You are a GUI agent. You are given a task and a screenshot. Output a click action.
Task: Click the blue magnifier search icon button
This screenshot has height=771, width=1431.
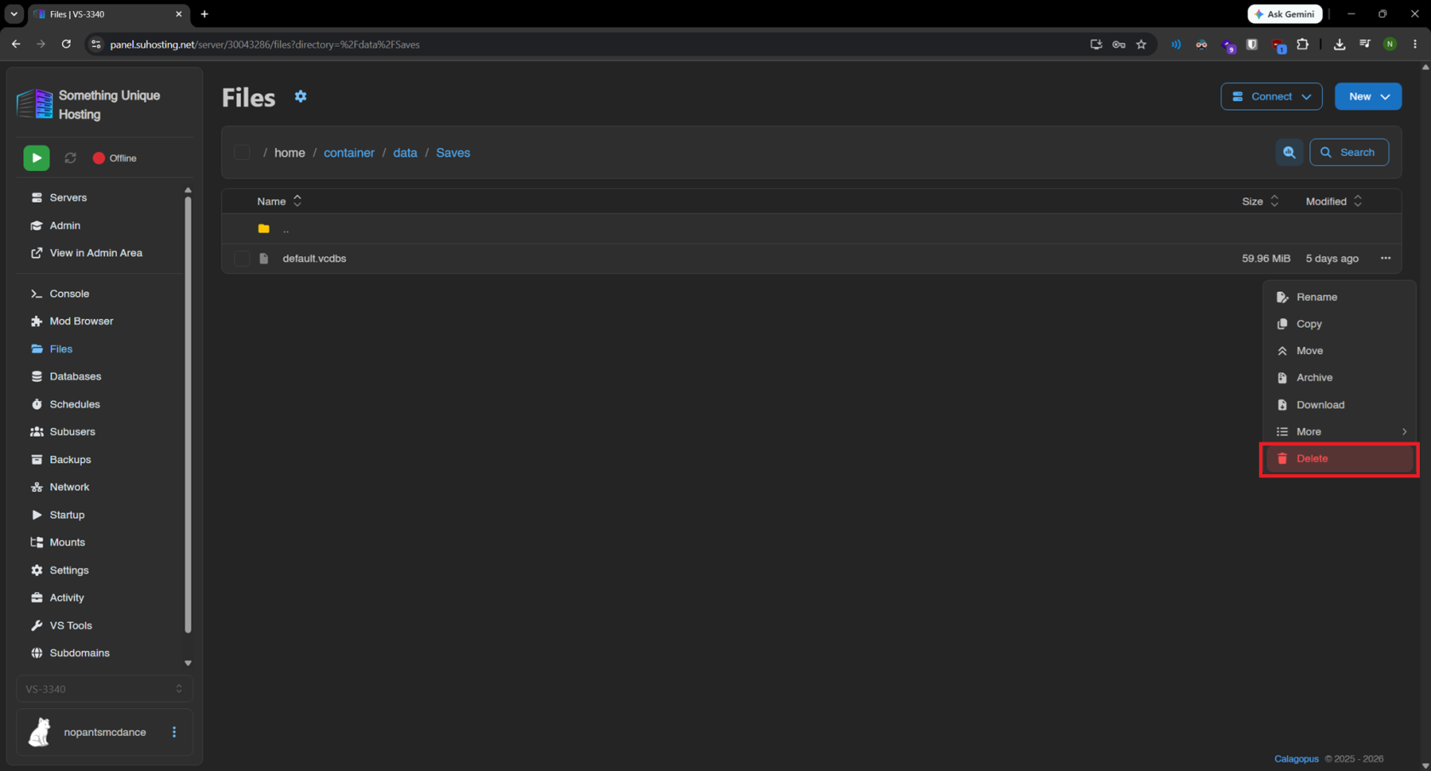coord(1289,152)
